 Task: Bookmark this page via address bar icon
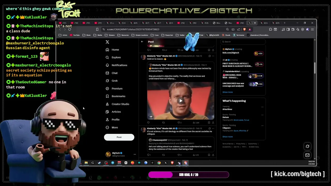tap(97, 29)
